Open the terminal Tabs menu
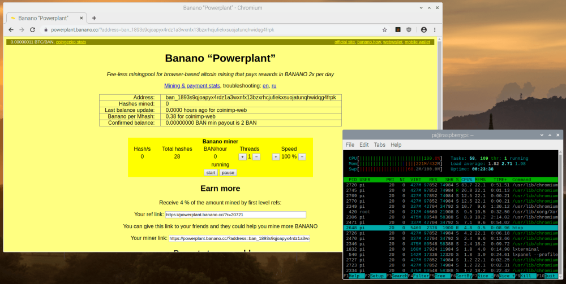The height and width of the screenshot is (284, 566). (x=379, y=145)
